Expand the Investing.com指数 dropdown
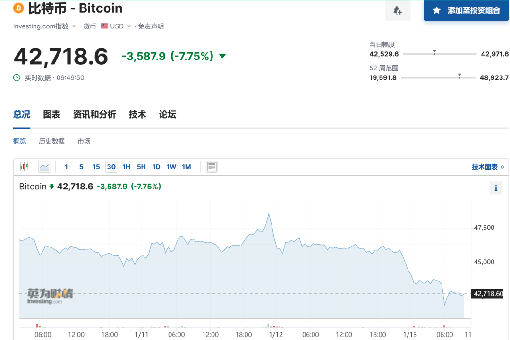510x340 pixels. (74, 26)
